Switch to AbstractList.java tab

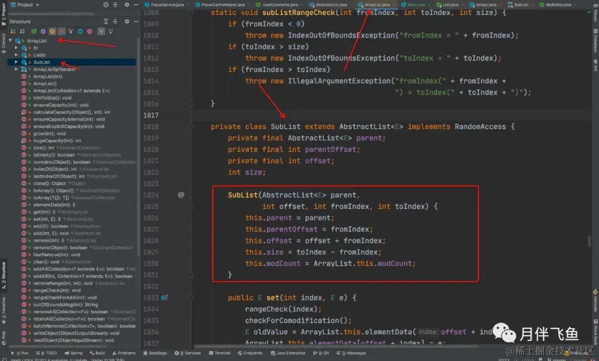pyautogui.click(x=331, y=4)
